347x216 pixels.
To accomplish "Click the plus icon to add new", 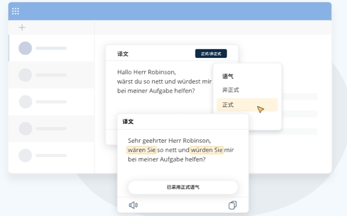I will 22,28.
